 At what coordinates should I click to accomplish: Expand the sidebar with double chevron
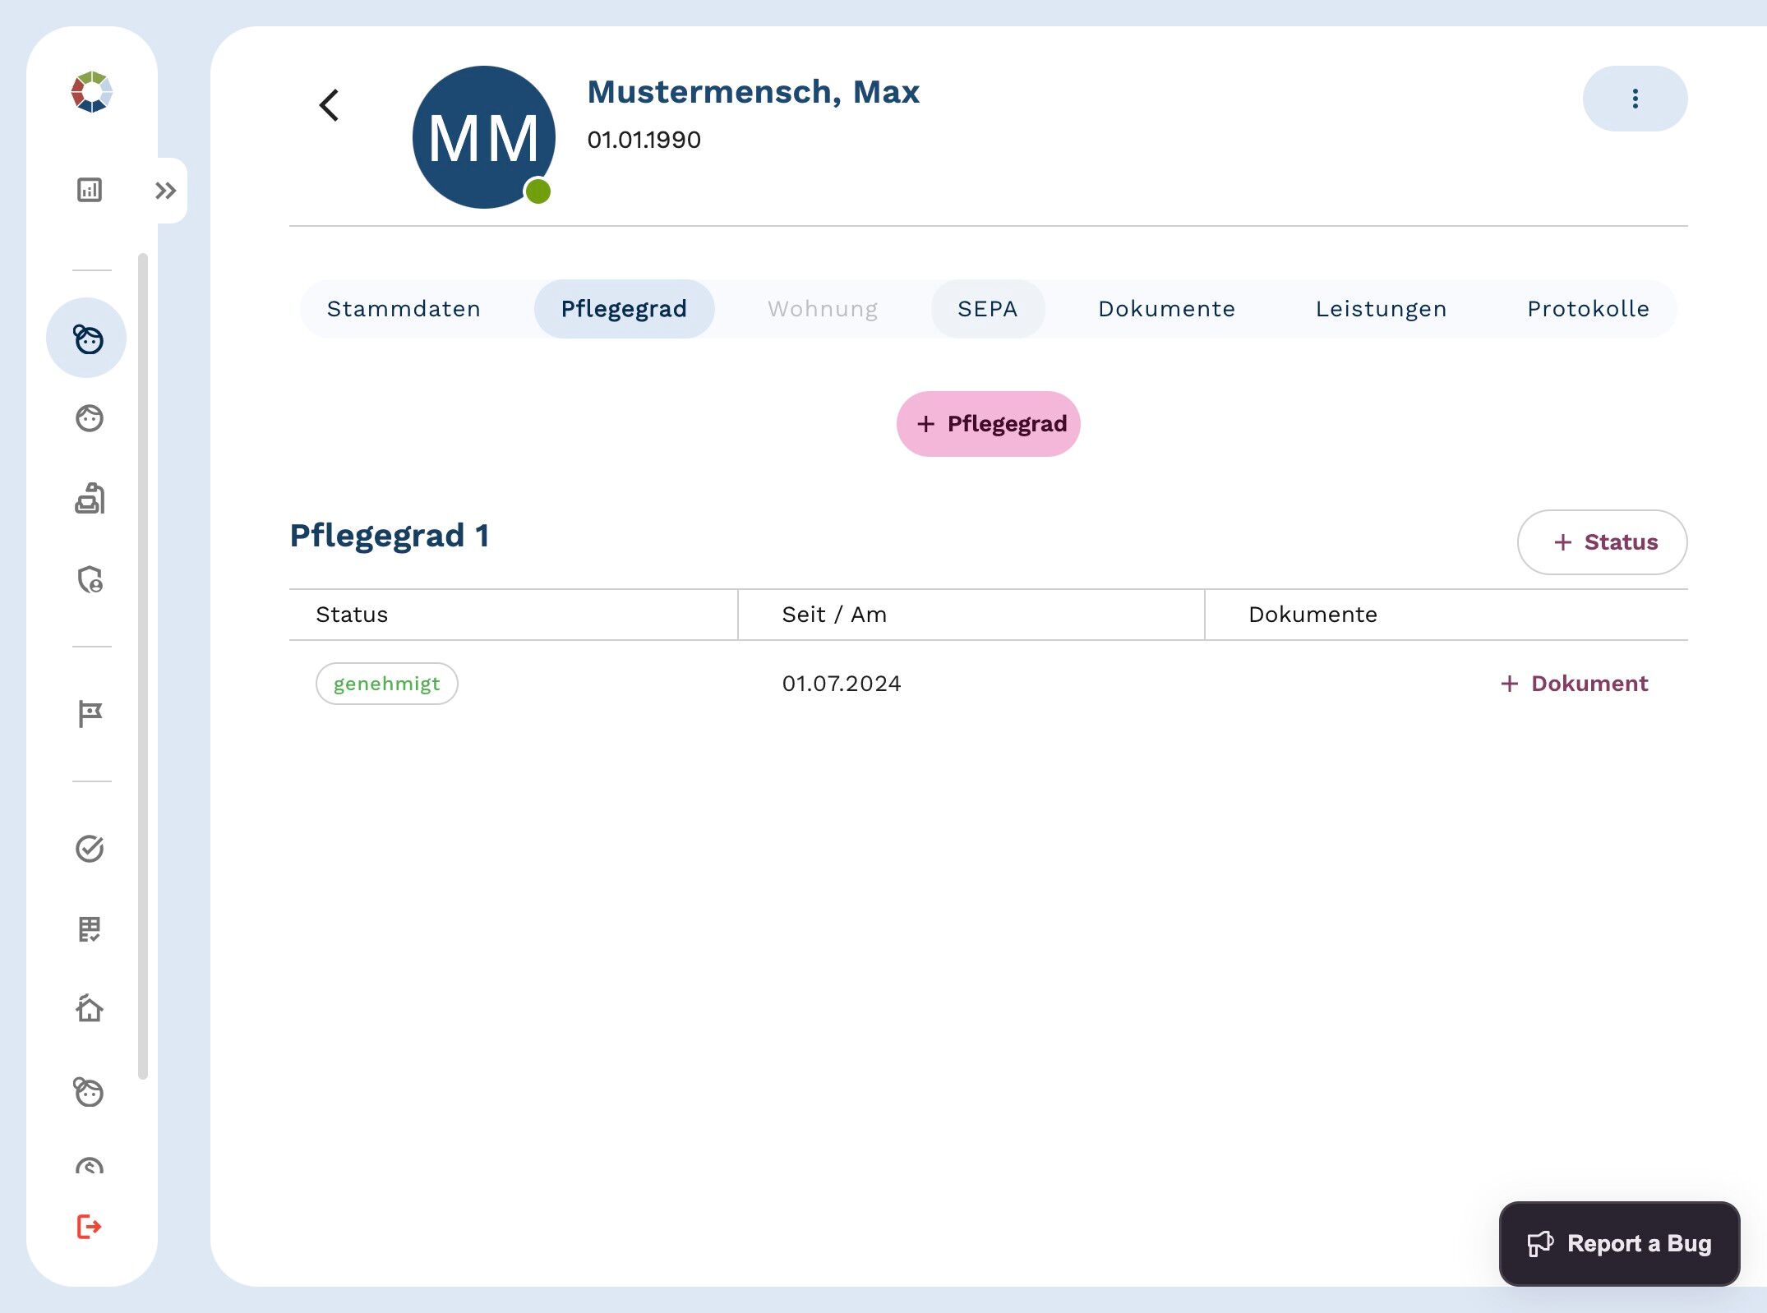(166, 191)
